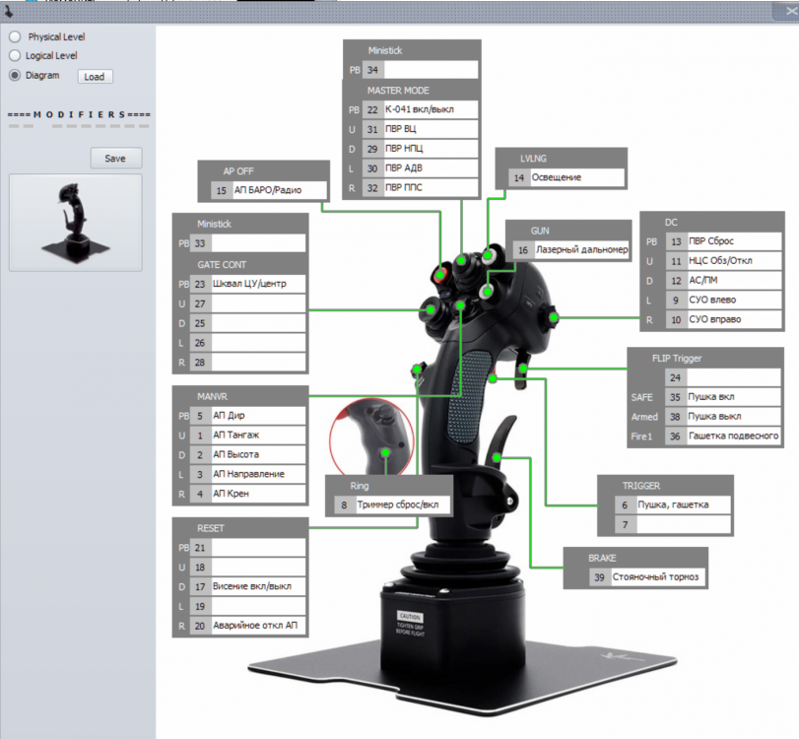799x739 pixels.
Task: Click the 'Аварийное откл АП' field under RESET
Action: point(258,627)
